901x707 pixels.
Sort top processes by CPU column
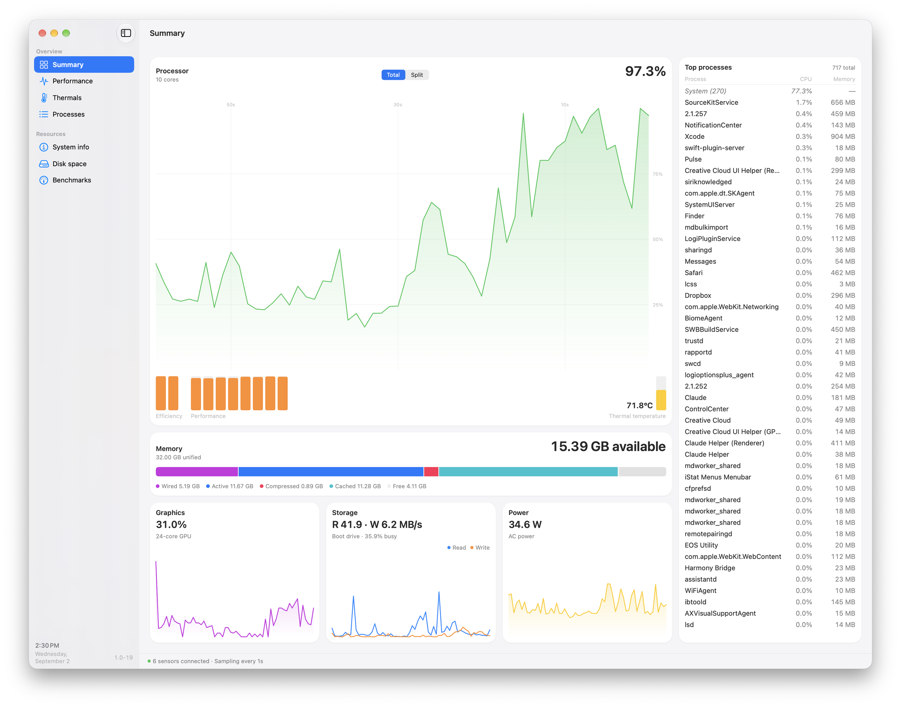click(805, 79)
